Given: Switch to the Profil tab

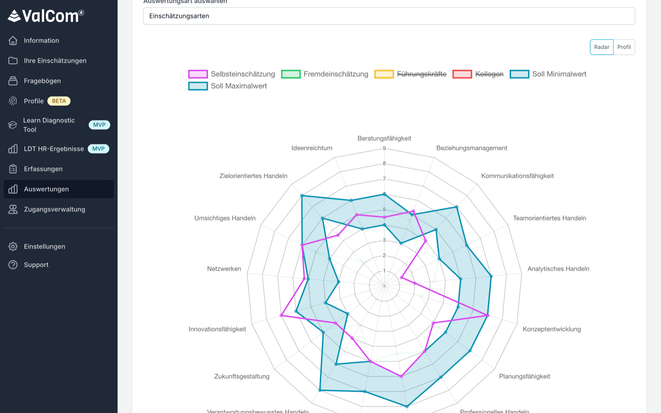Looking at the screenshot, I should (624, 47).
